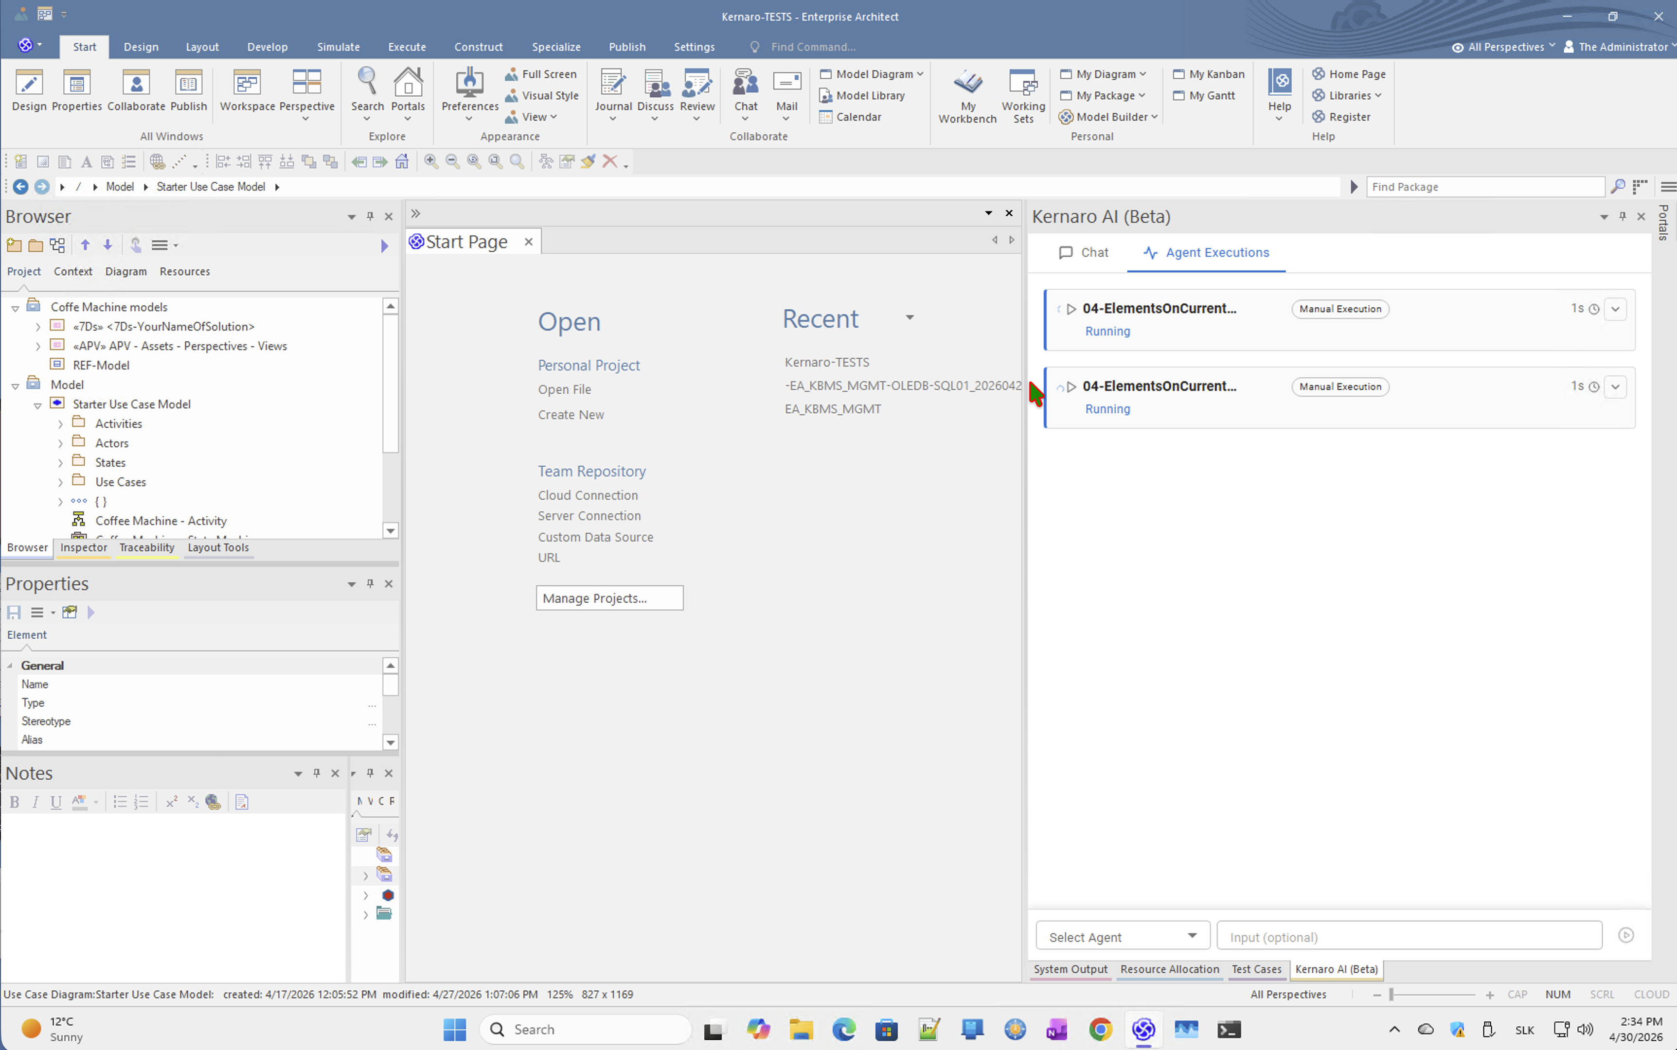Open Working Sets

point(1023,97)
